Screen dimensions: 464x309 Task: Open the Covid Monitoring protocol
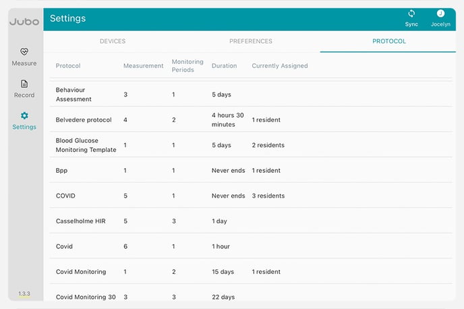251,271
